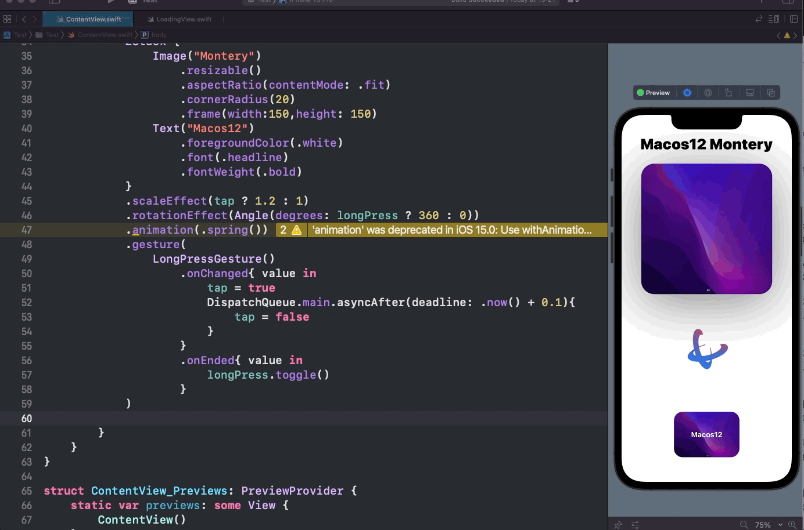Duplicate the preview
This screenshot has width=804, height=530.
point(771,93)
